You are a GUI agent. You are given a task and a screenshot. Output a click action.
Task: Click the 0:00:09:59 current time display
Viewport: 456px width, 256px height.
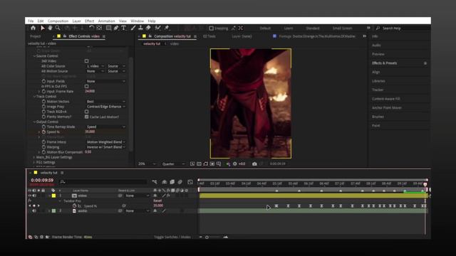tap(42, 180)
